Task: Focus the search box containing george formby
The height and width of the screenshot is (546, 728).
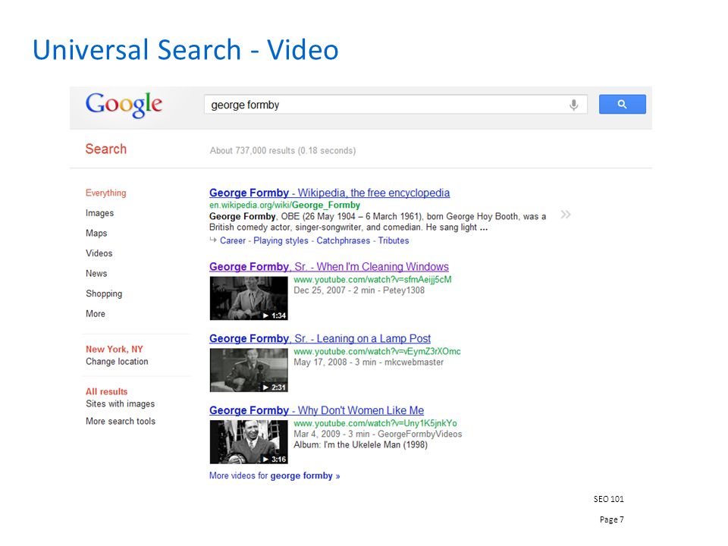Action: pyautogui.click(x=396, y=105)
